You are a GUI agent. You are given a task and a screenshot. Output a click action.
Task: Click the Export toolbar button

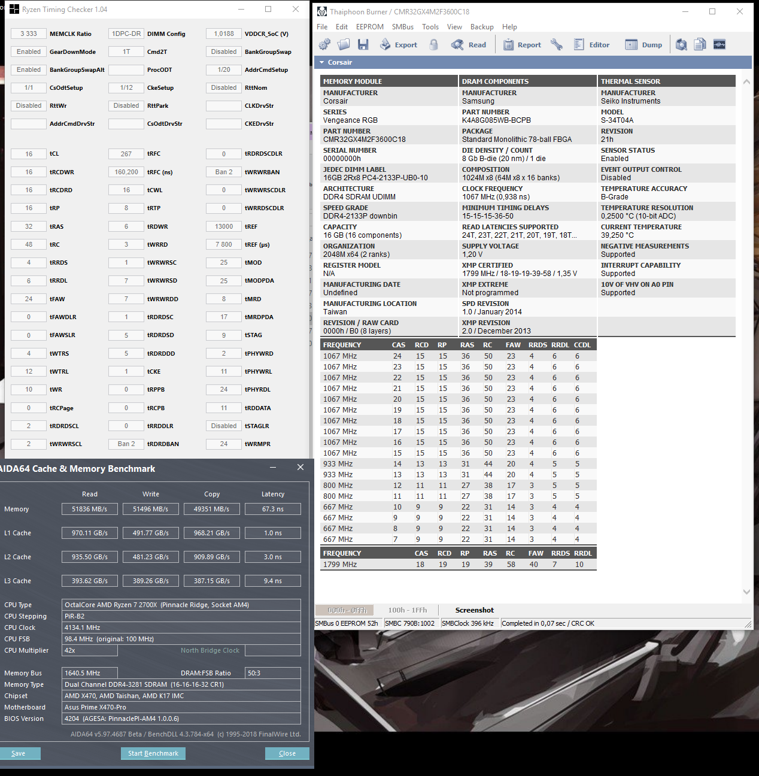pyautogui.click(x=398, y=44)
